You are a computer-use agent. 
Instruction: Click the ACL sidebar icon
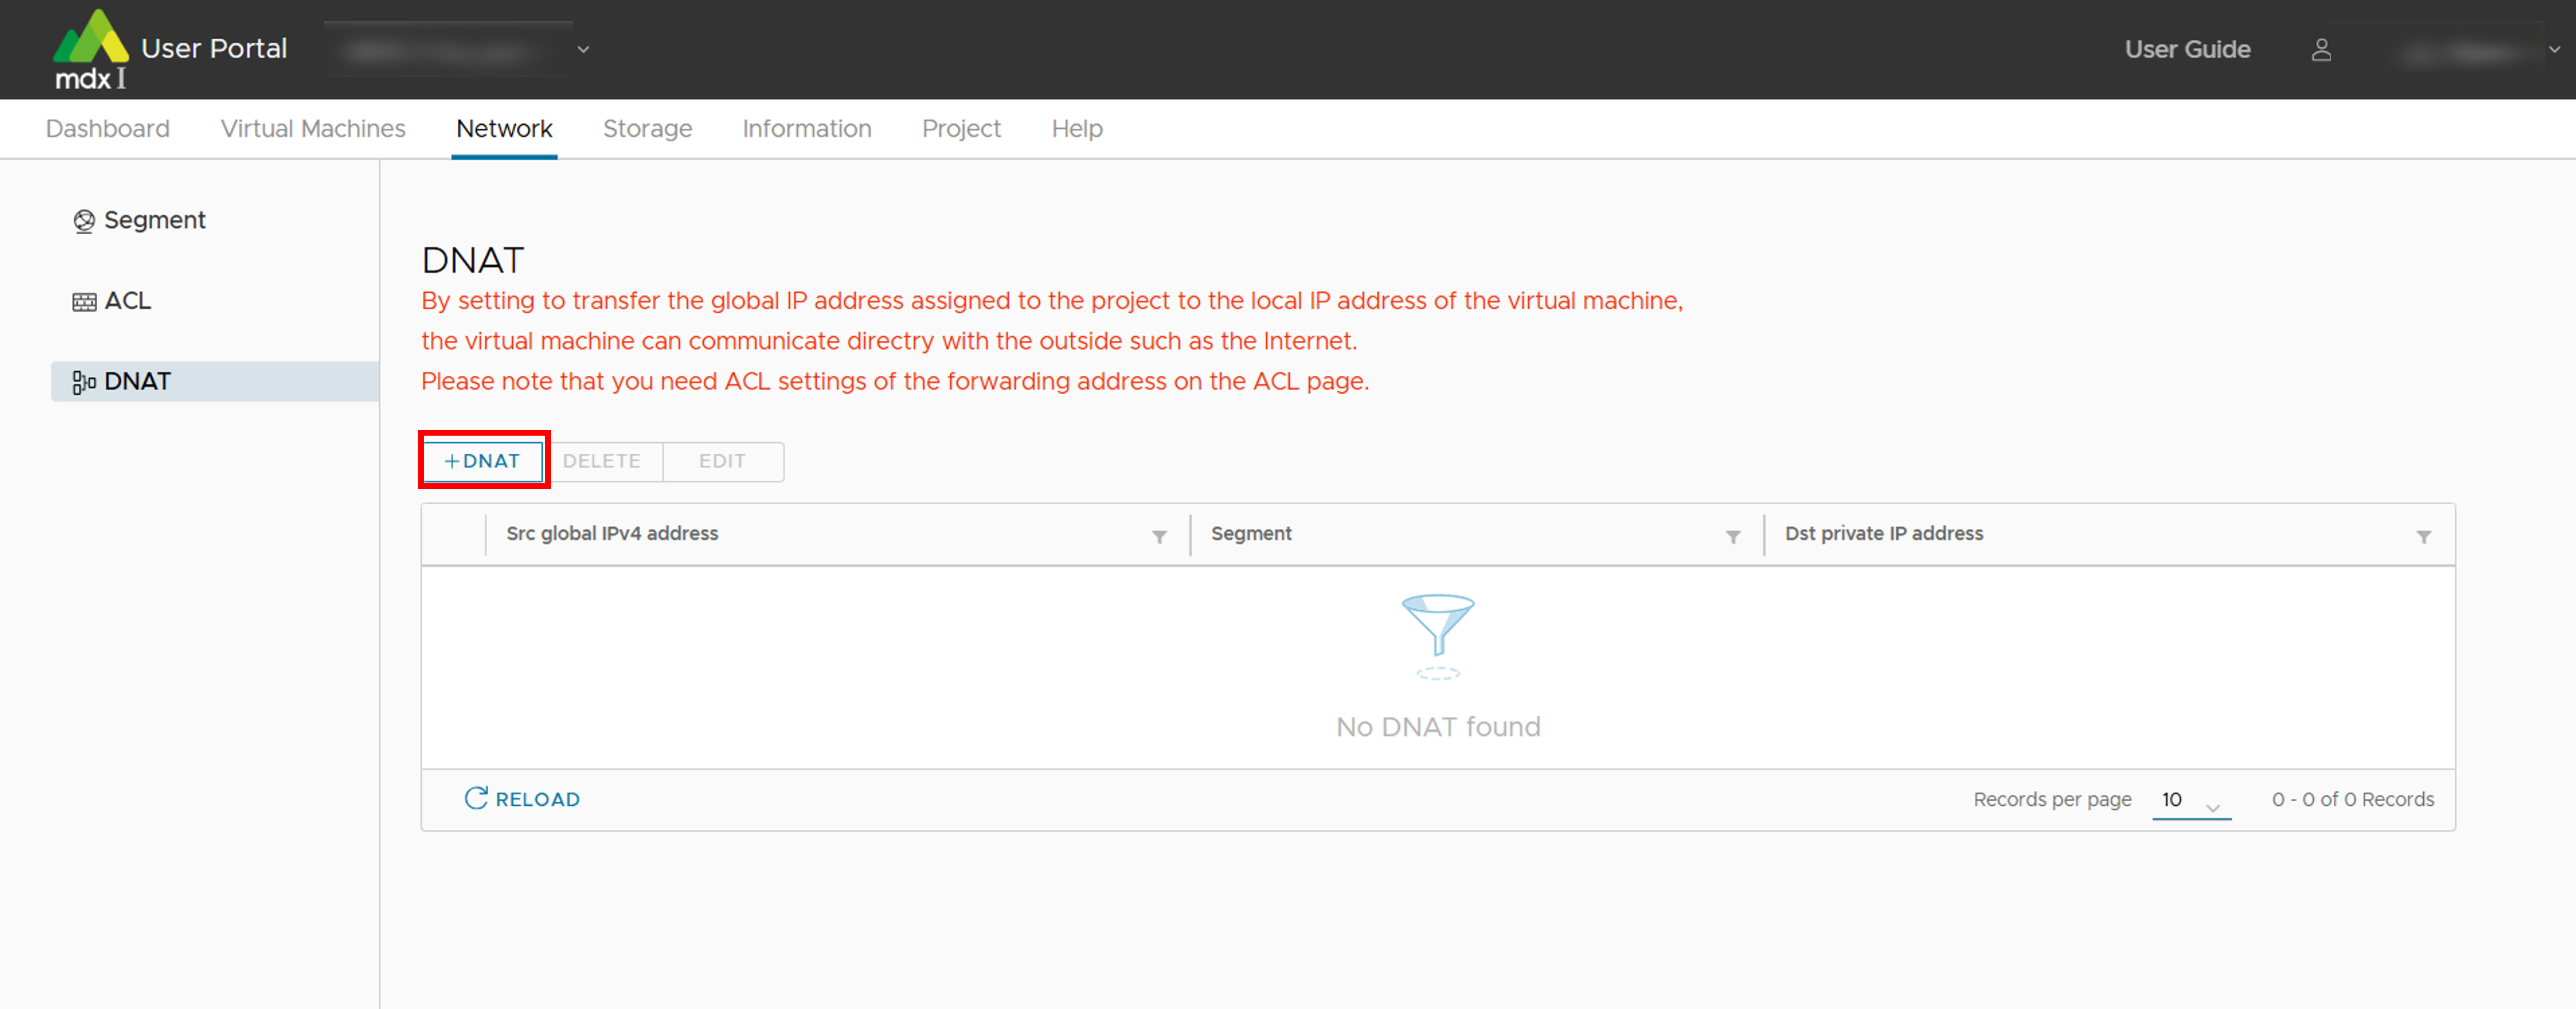click(x=84, y=302)
